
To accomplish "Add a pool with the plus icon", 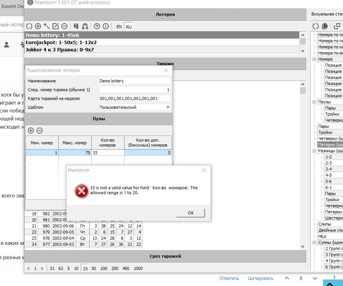I will pos(31,130).
